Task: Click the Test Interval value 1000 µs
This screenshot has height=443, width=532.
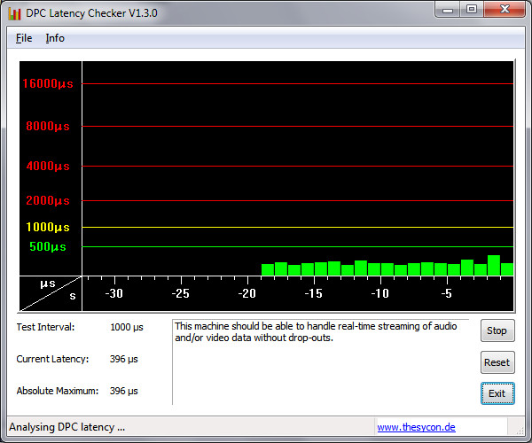Action: pyautogui.click(x=126, y=327)
